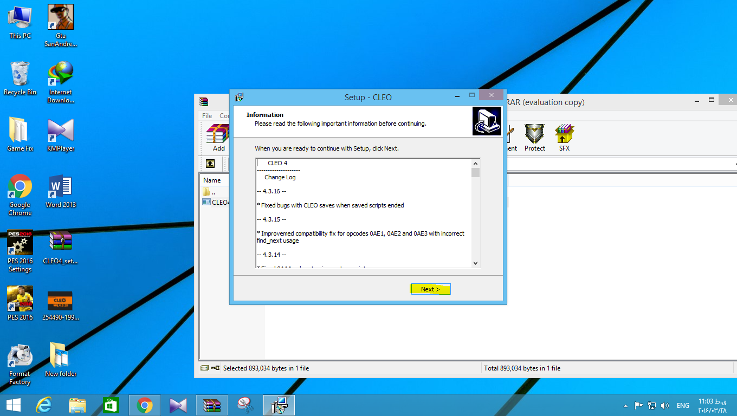Click inside the CLEO 4 change log text box
The height and width of the screenshot is (416, 737).
click(364, 213)
